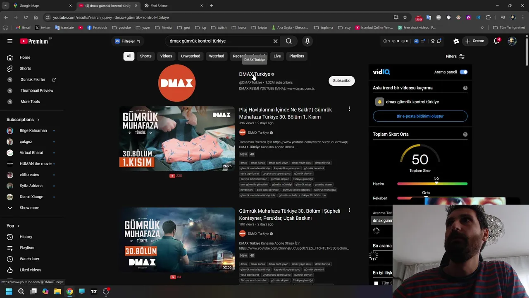Open OBS Studio from the taskbar
Image resolution: width=529 pixels, height=298 pixels.
click(x=106, y=291)
